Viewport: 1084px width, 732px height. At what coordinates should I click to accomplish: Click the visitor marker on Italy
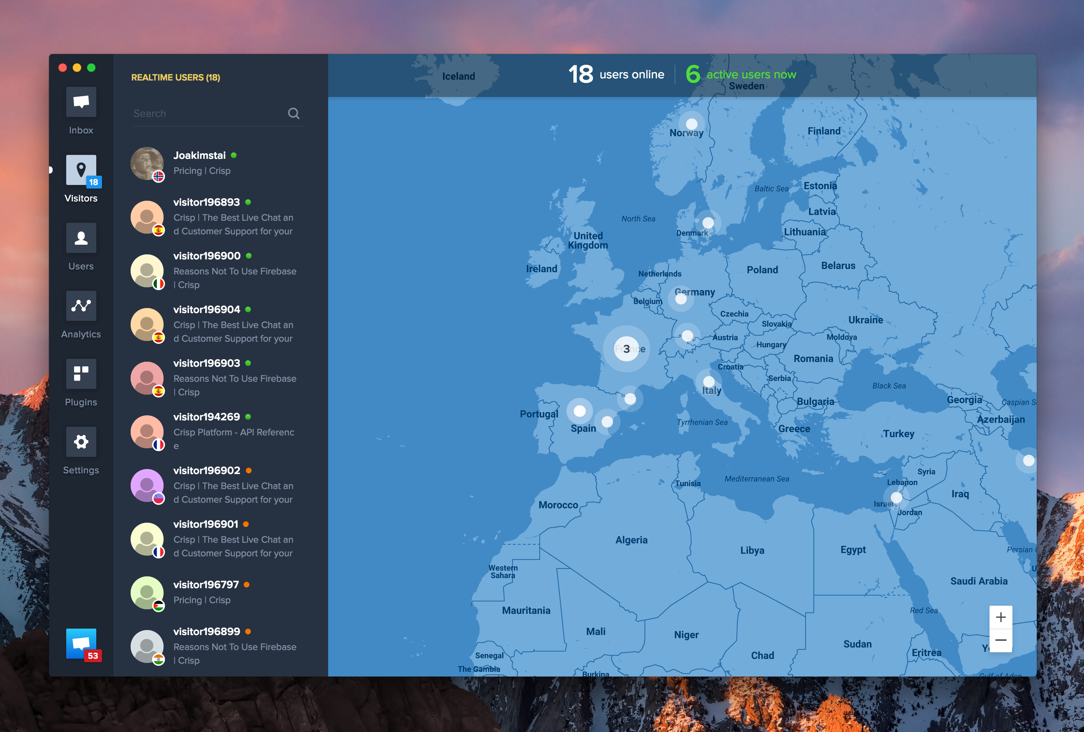pos(709,381)
